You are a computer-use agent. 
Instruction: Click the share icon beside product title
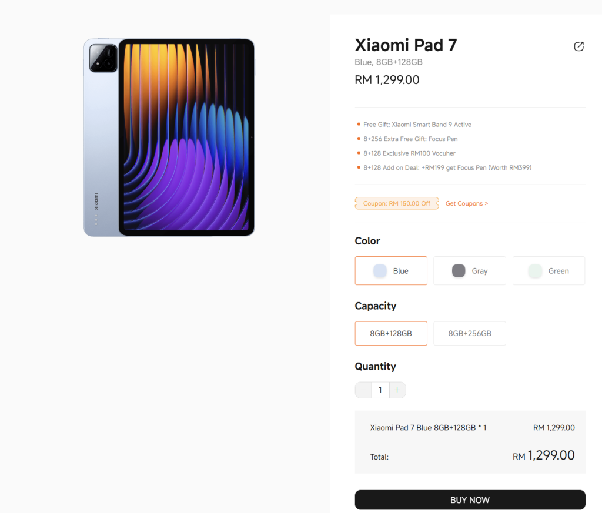point(579,46)
